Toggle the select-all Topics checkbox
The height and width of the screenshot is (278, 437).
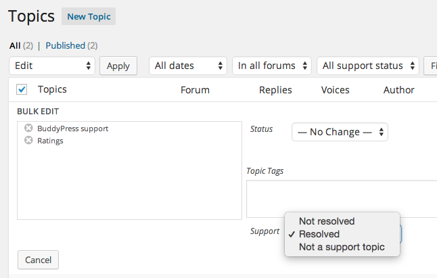22,89
